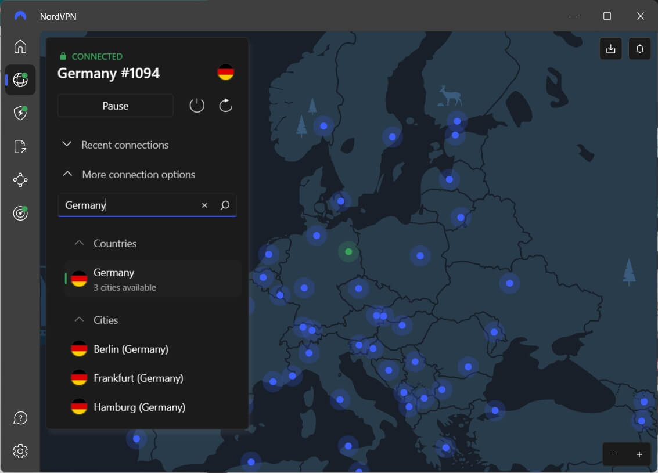Connect to Frankfurt (Germany)
Image resolution: width=658 pixels, height=473 pixels.
coord(139,378)
